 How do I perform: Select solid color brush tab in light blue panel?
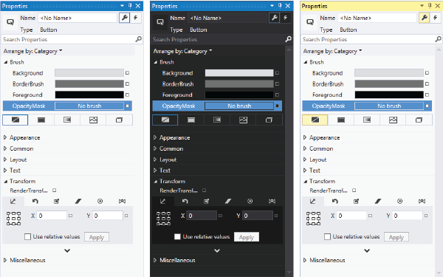pyautogui.click(x=41, y=120)
